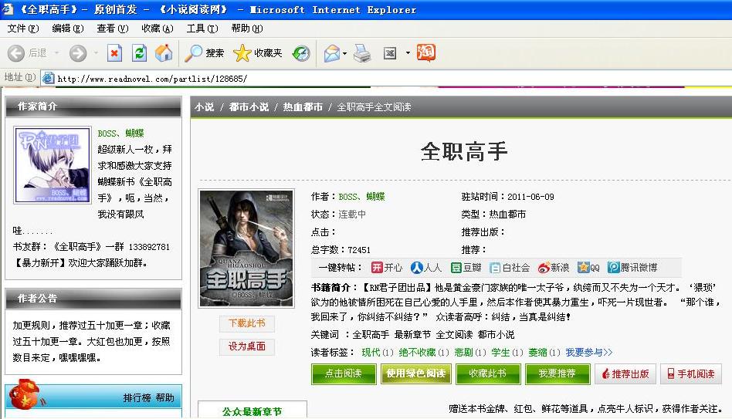The height and width of the screenshot is (419, 732).
Task: Click the 下载此书 button
Action: 246,323
